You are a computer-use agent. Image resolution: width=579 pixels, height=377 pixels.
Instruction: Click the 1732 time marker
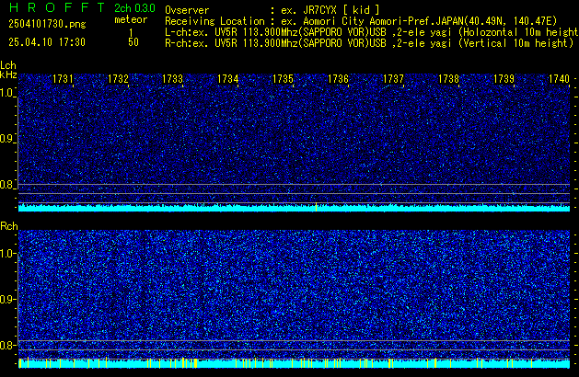tap(118, 79)
